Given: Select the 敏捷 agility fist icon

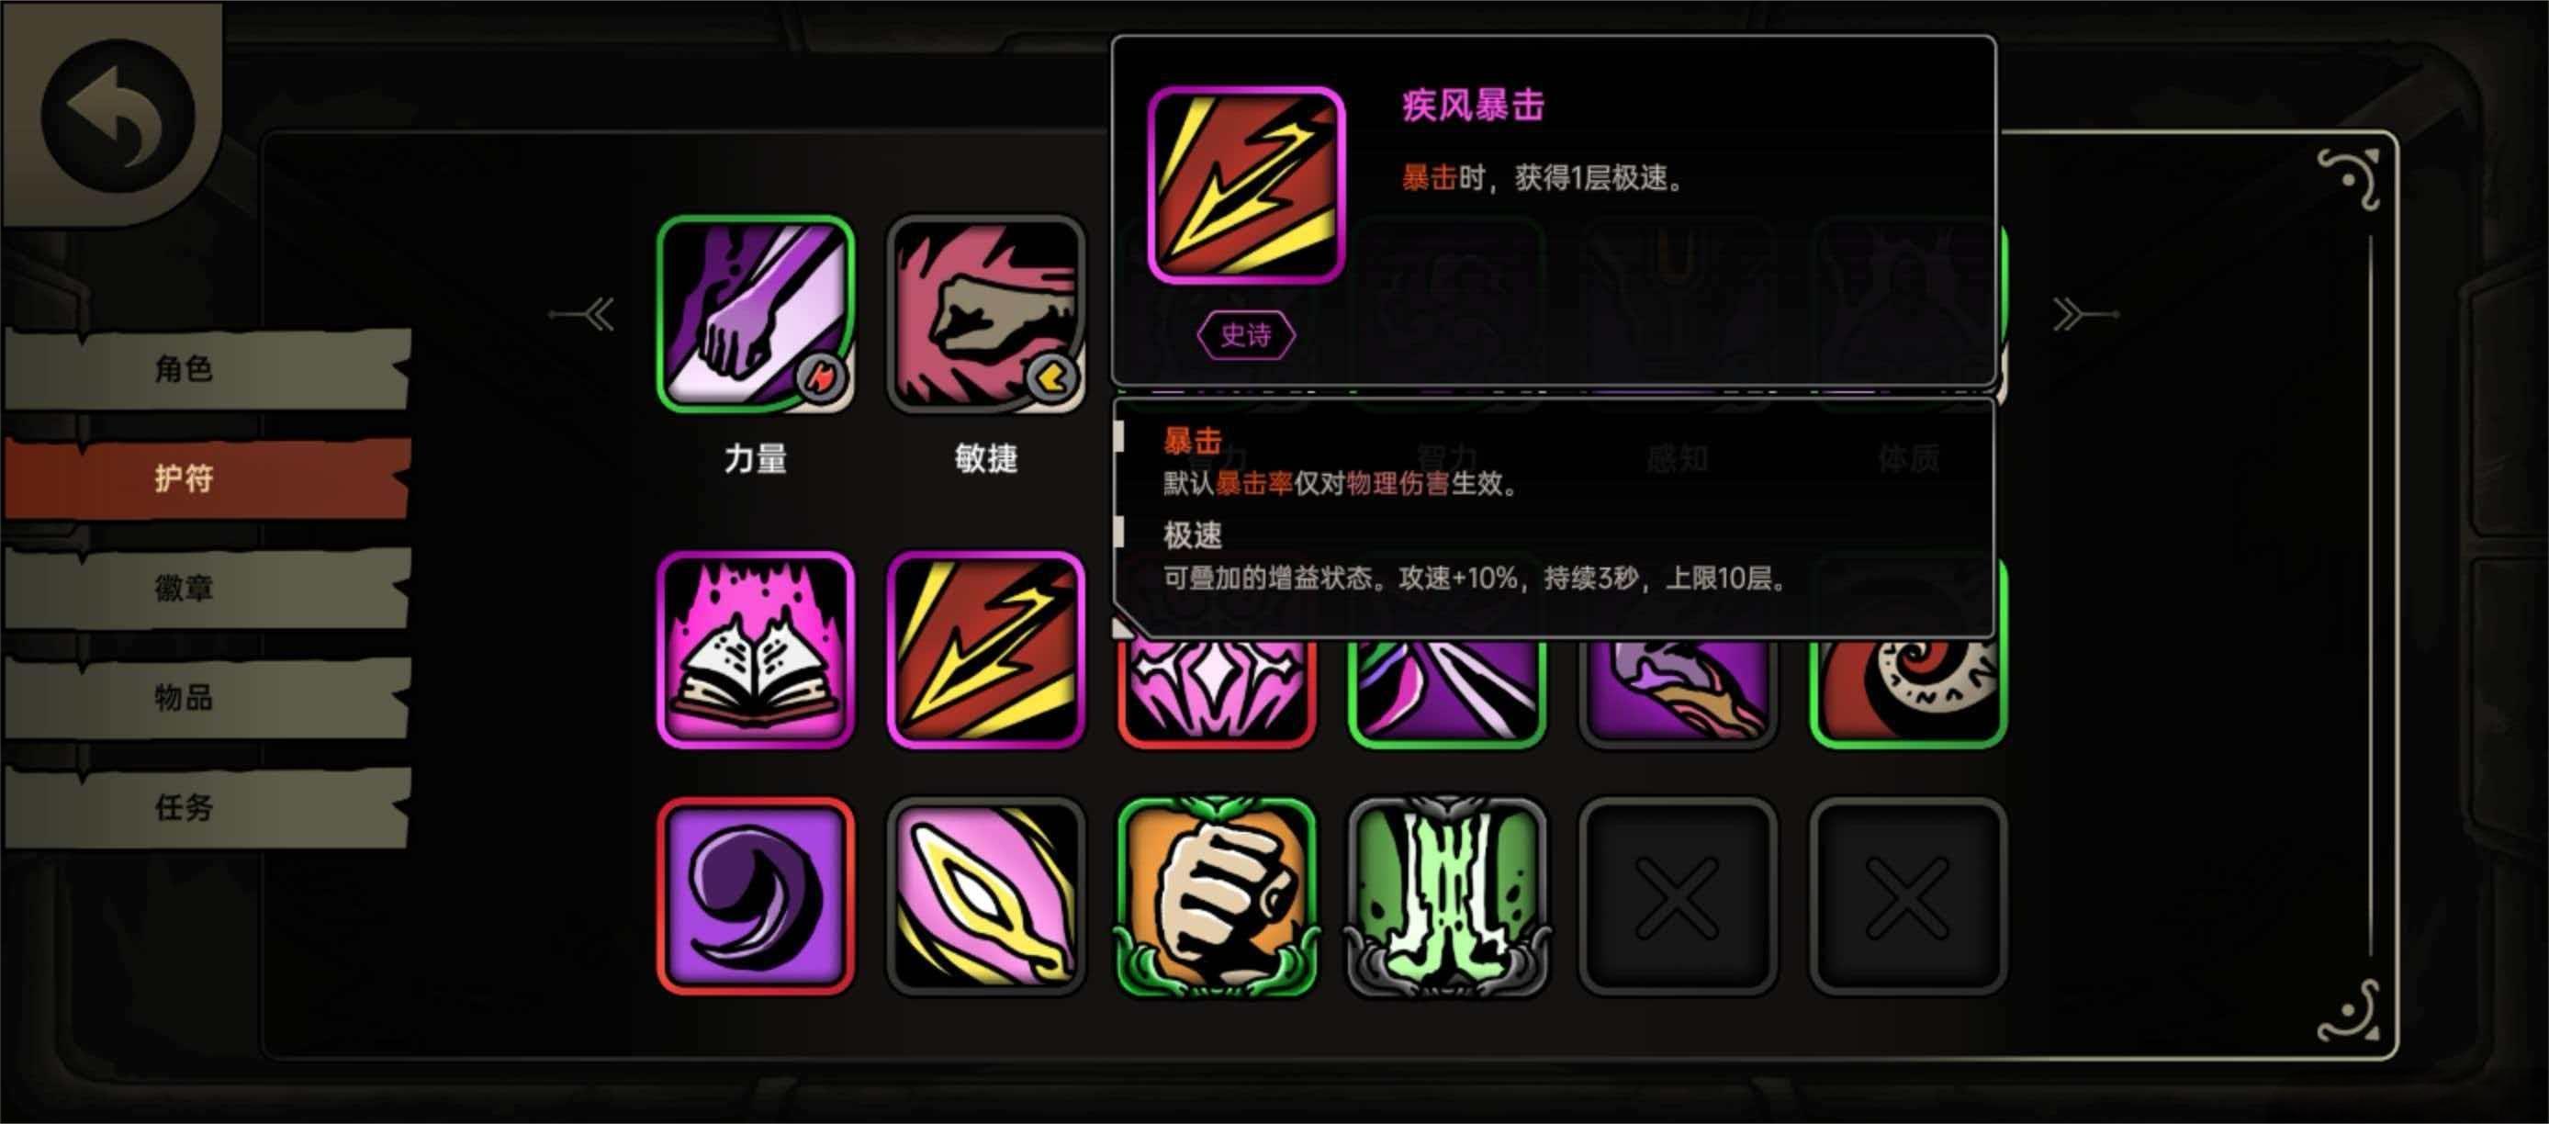Looking at the screenshot, I should point(985,314).
